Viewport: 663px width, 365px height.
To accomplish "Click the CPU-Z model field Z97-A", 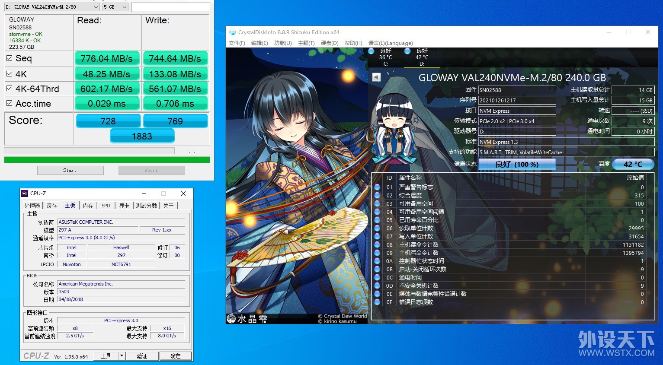I will [98, 230].
